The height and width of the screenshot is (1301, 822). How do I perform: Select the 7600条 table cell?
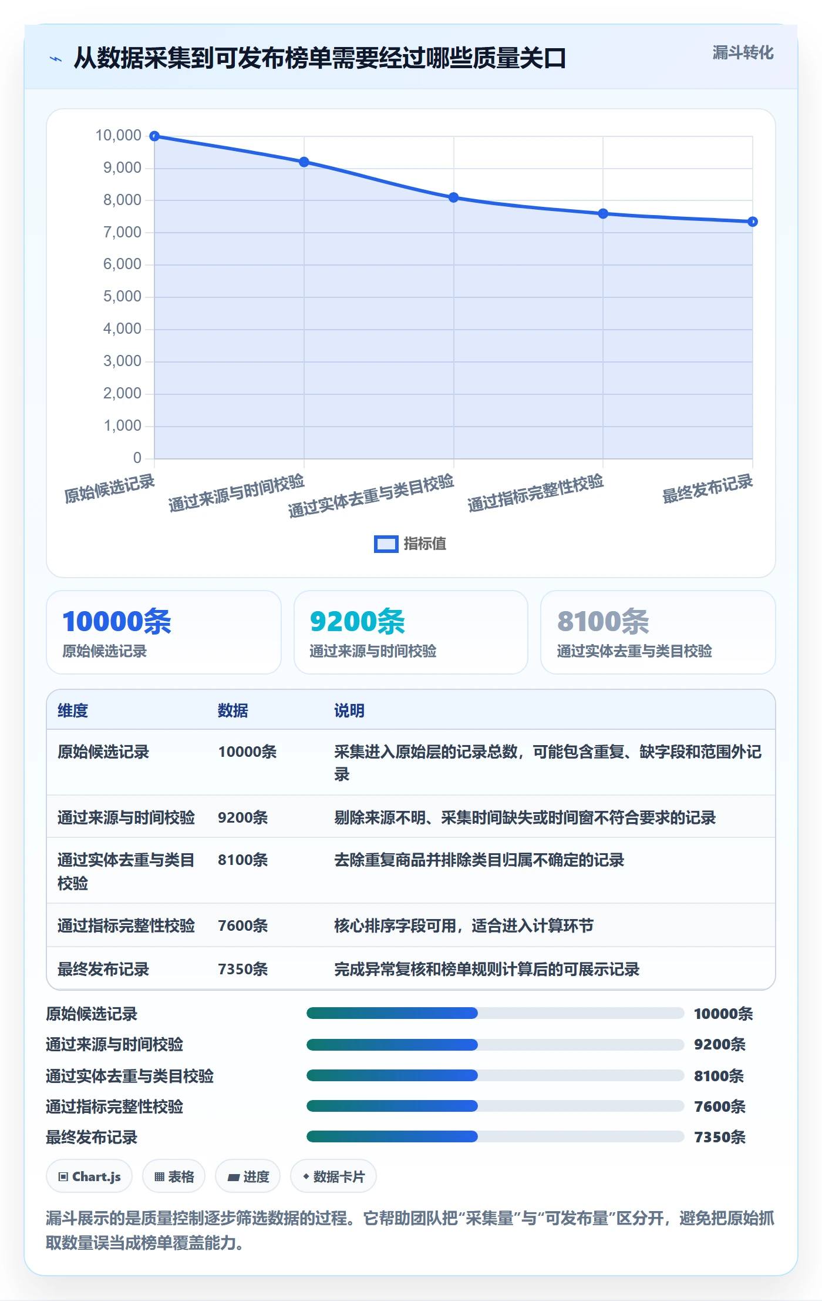click(x=243, y=926)
